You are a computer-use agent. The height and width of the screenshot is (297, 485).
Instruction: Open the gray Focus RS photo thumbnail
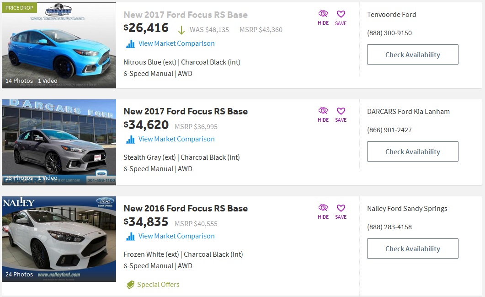point(59,142)
